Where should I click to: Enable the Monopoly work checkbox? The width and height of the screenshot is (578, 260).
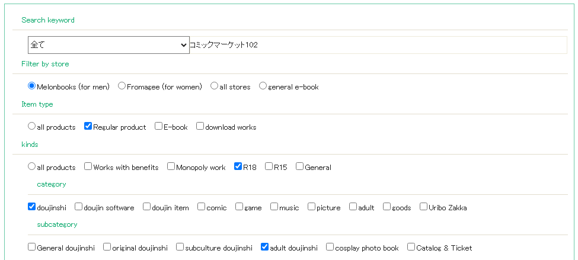click(171, 166)
